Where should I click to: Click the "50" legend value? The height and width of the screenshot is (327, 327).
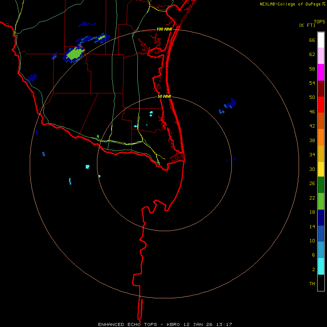[x=312, y=97]
